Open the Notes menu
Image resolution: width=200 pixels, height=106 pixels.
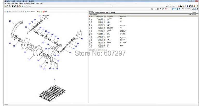click(x=33, y=4)
